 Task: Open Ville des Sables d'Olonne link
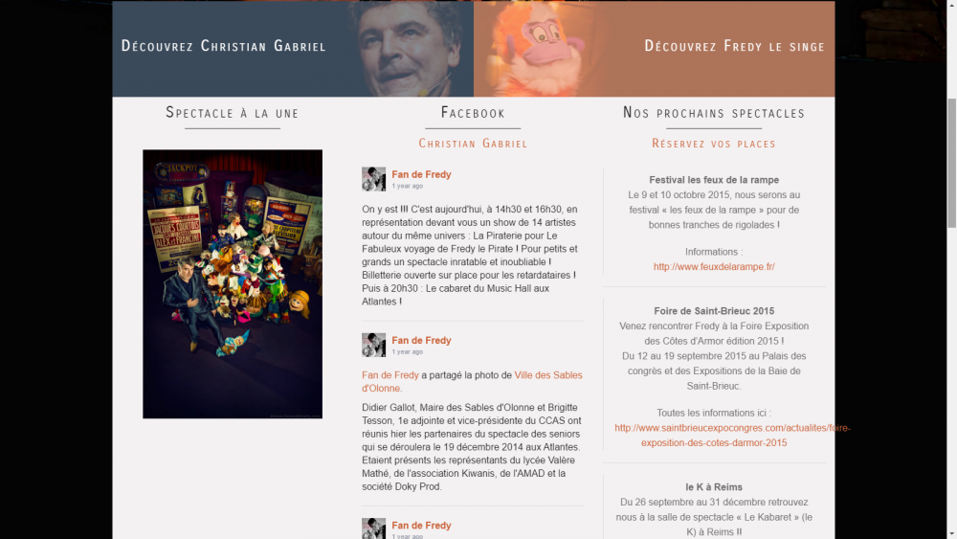(473, 381)
